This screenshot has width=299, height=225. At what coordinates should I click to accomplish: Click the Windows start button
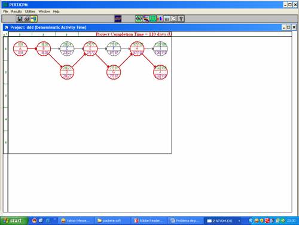click(x=14, y=221)
